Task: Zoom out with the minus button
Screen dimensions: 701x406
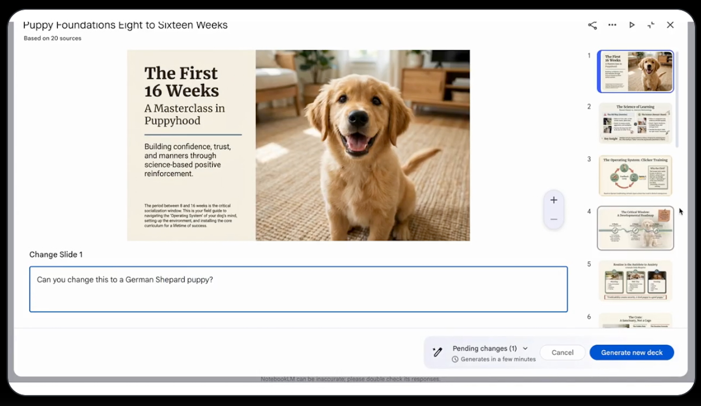Action: click(553, 219)
